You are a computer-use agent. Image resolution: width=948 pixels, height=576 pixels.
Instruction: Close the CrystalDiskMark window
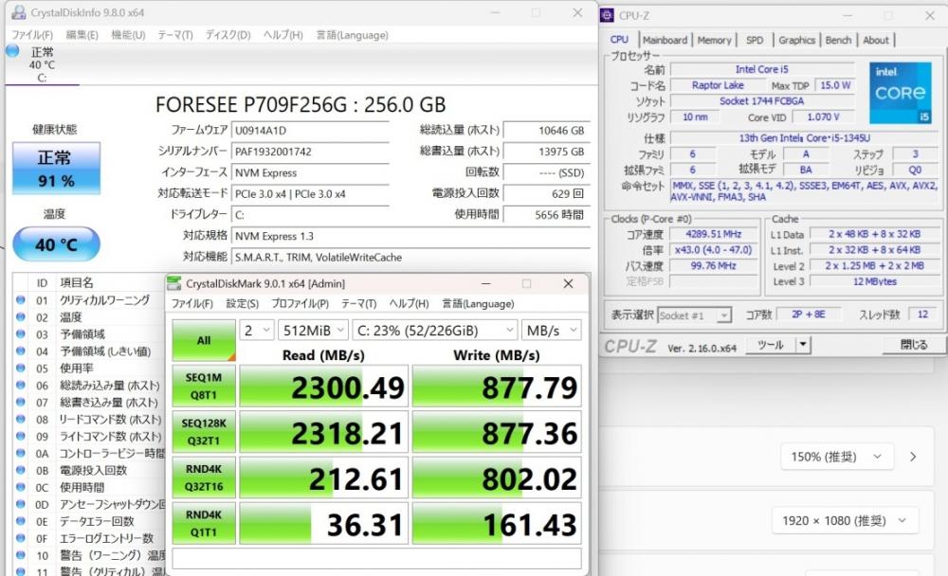click(568, 283)
